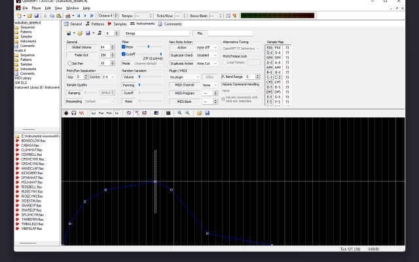
Task: Open the View menu
Action: (58, 9)
